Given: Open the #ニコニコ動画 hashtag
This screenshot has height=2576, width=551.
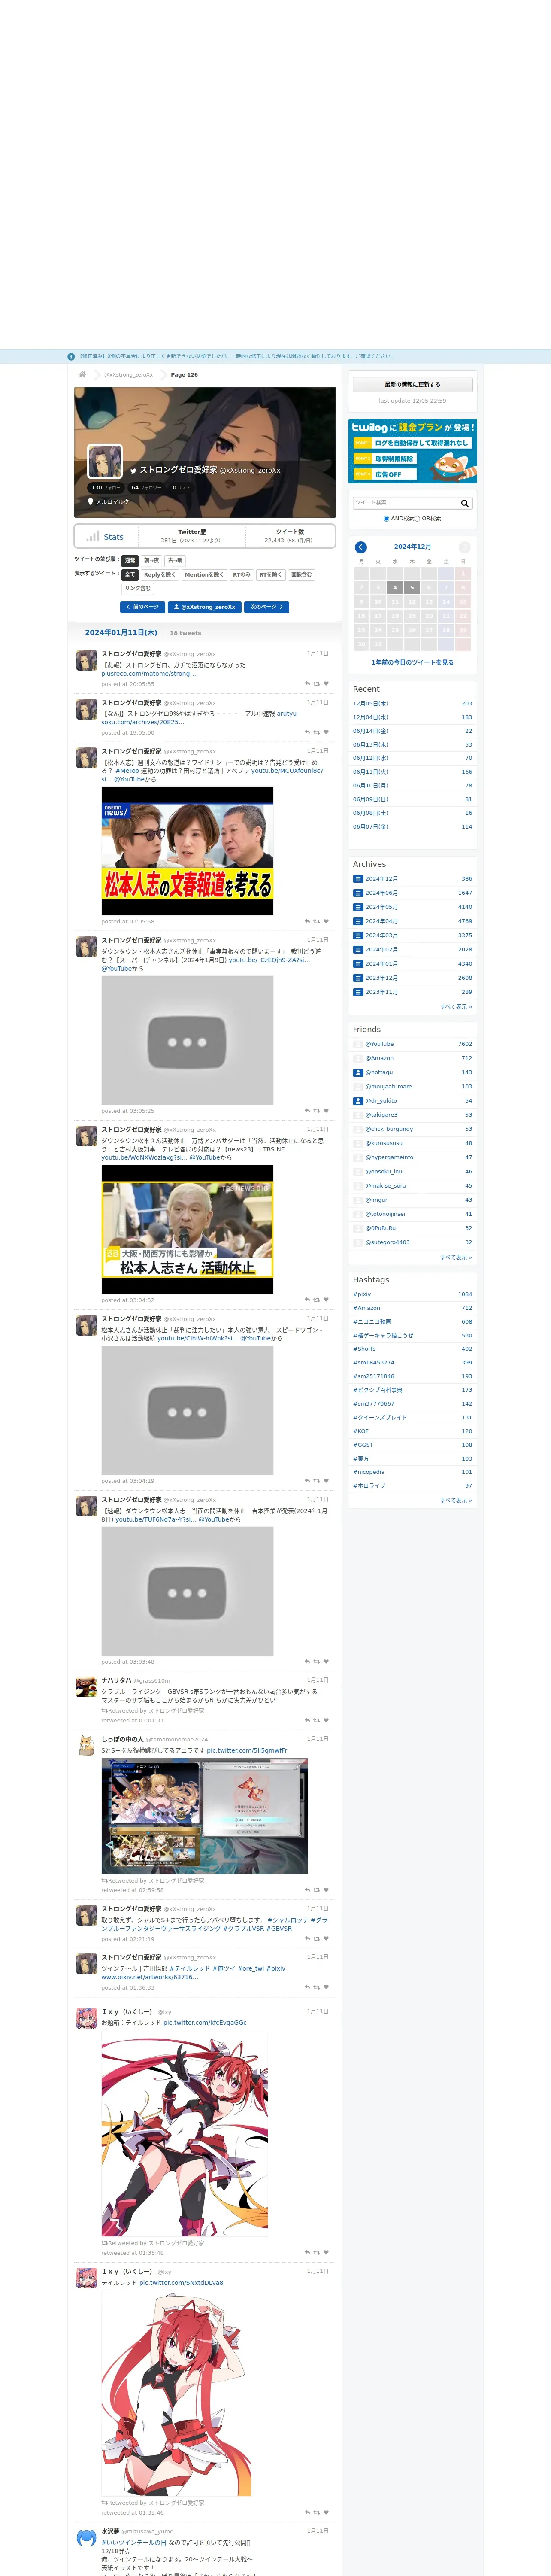Looking at the screenshot, I should point(372,1322).
